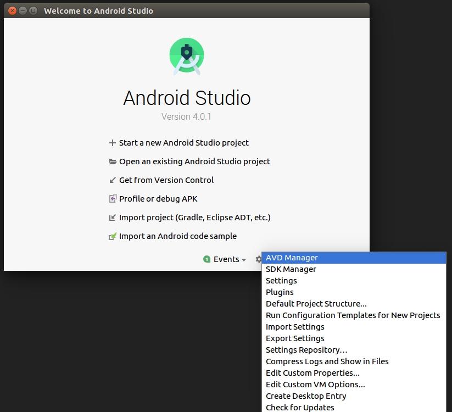
Task: Open Plugins from the Configure menu
Action: [354, 292]
